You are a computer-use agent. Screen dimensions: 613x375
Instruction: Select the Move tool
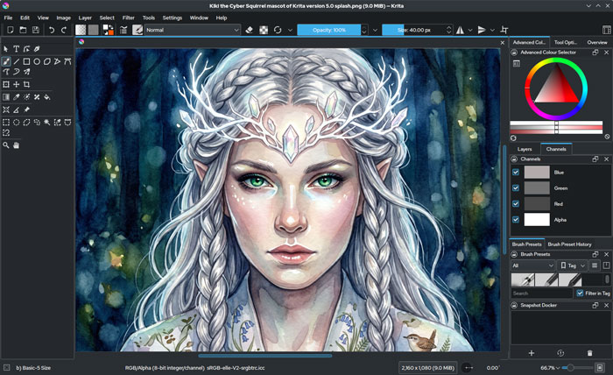click(x=16, y=84)
